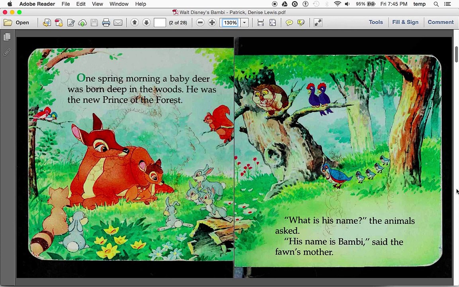459x287 pixels.
Task: Open the Fill & Sign pane
Action: point(405,22)
